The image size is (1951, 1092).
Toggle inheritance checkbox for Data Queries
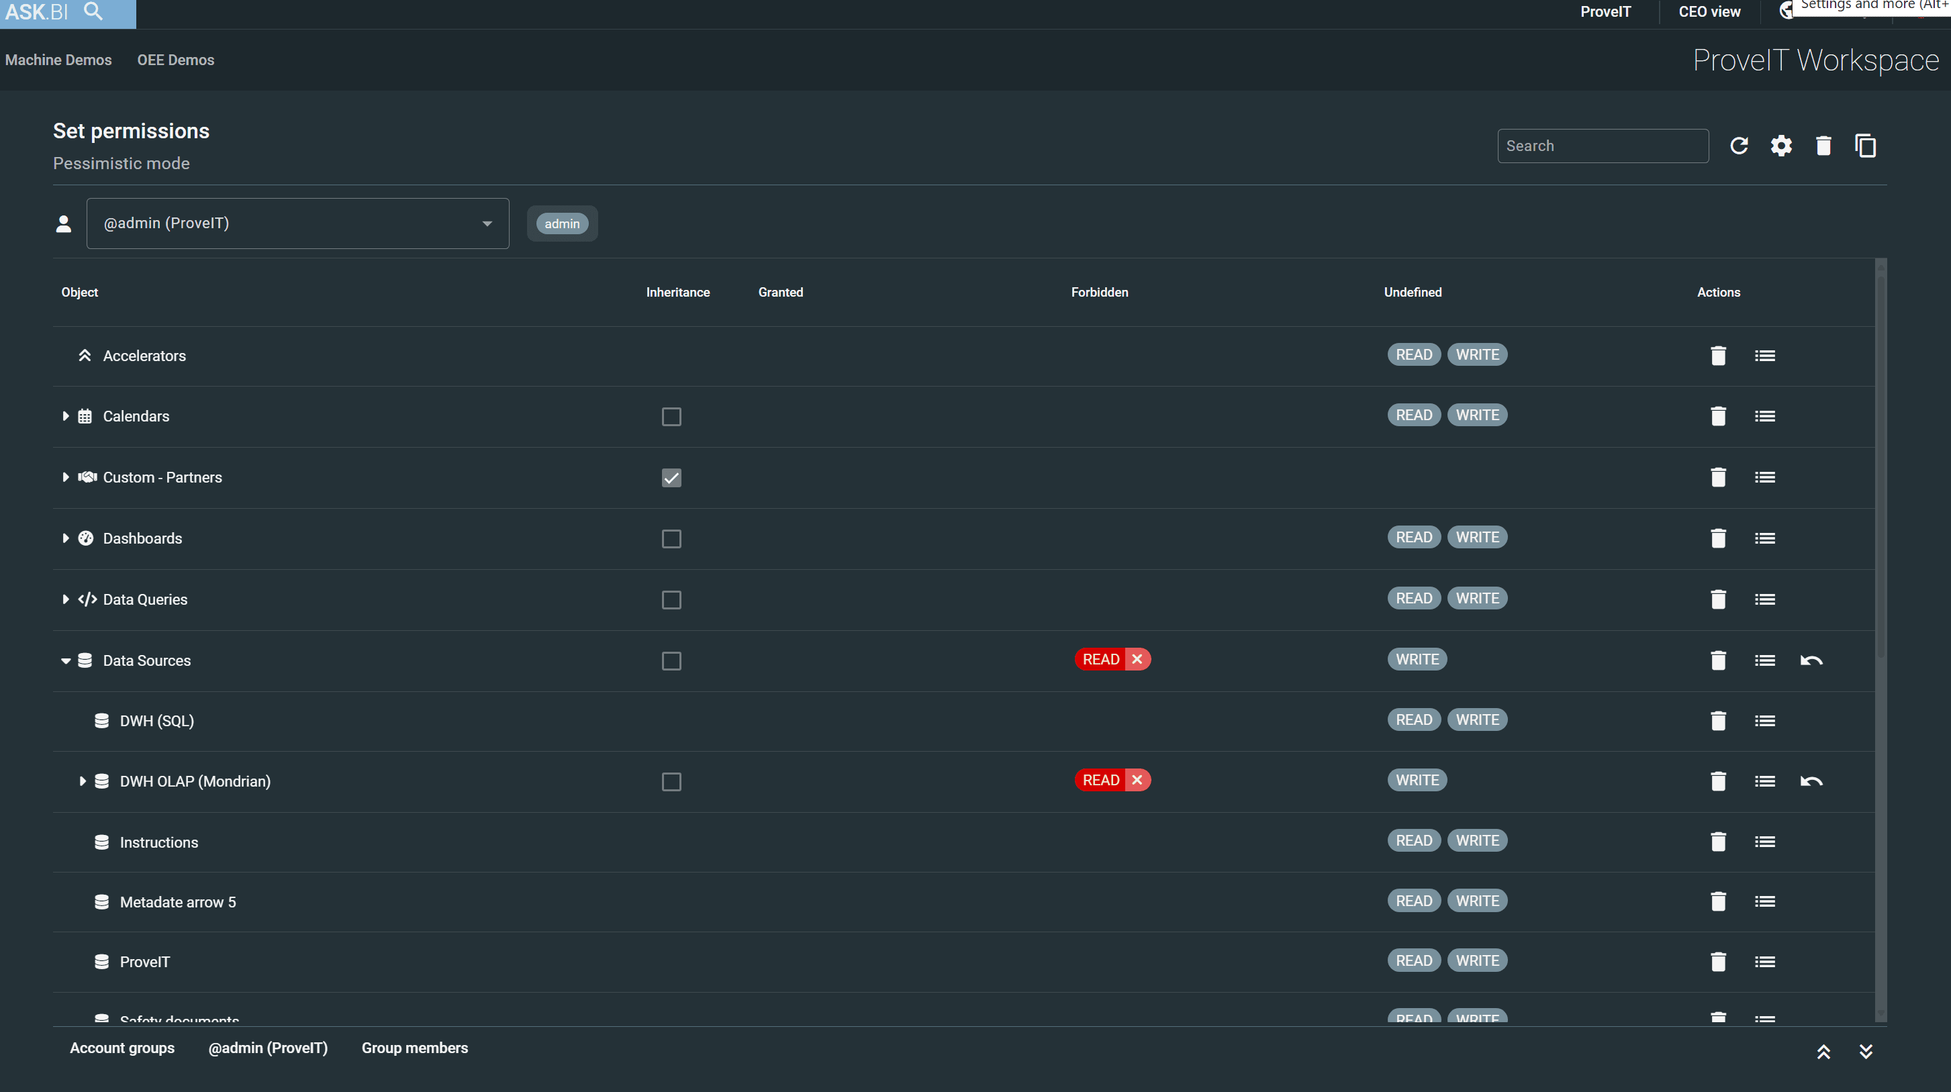pos(671,600)
